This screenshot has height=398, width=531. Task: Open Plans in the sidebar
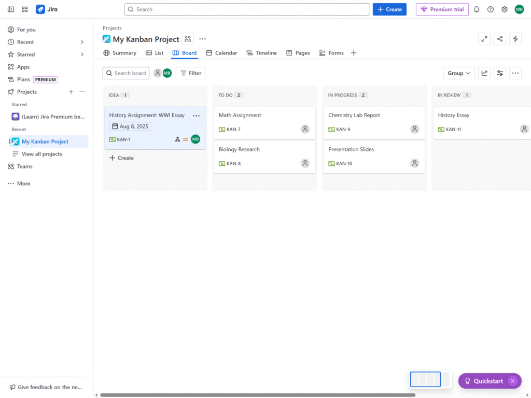[x=46, y=79]
